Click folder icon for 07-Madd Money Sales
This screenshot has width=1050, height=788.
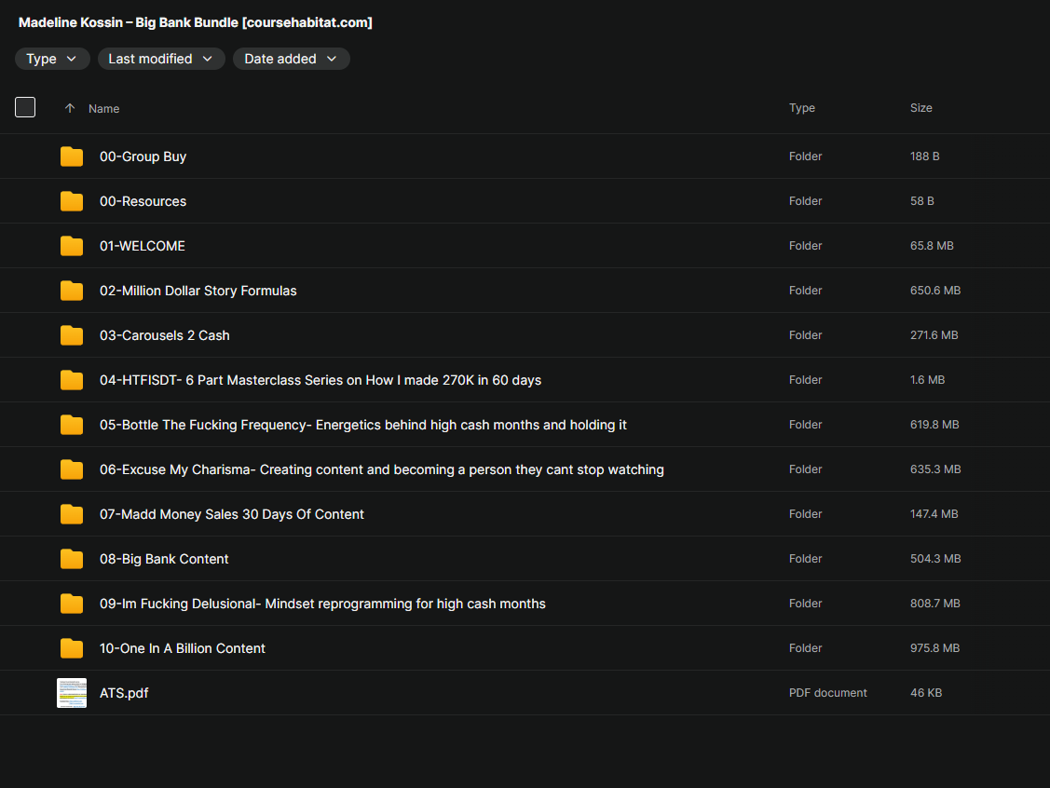click(x=72, y=514)
